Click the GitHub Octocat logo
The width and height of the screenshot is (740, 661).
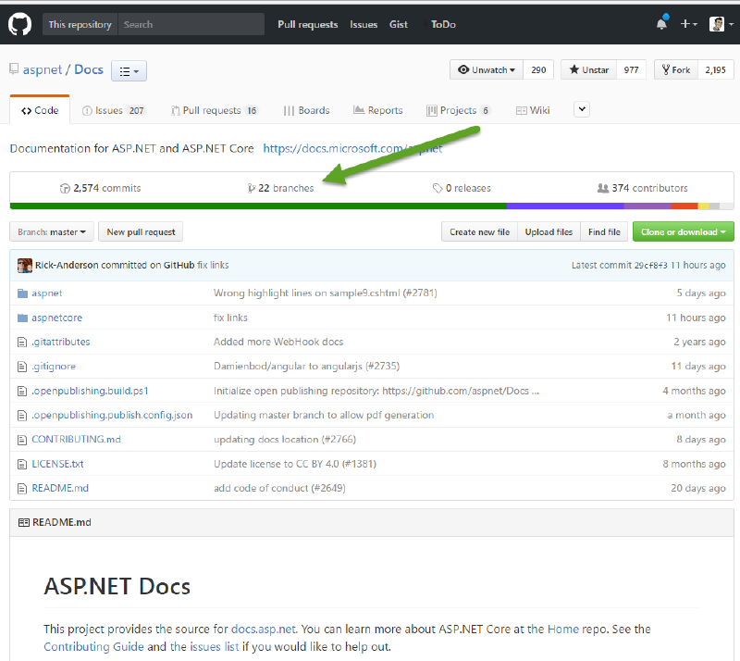19,24
